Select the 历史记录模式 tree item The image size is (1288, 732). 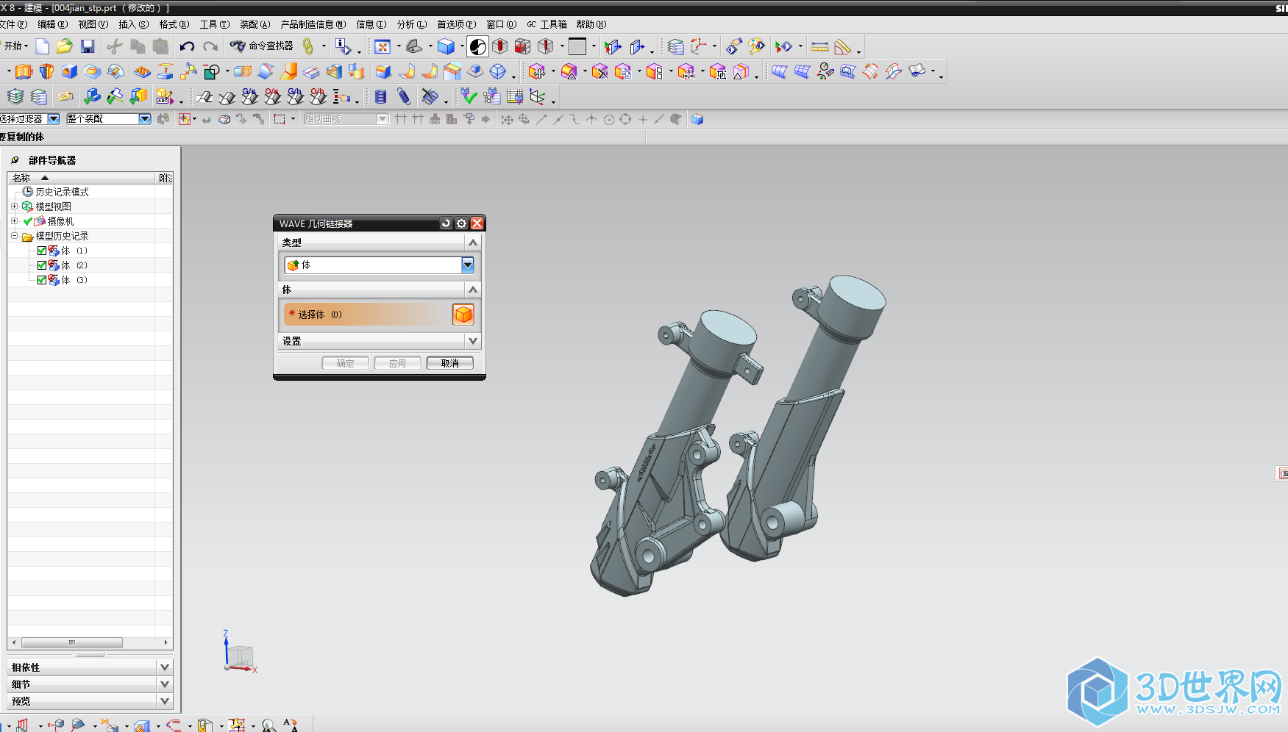pos(62,192)
